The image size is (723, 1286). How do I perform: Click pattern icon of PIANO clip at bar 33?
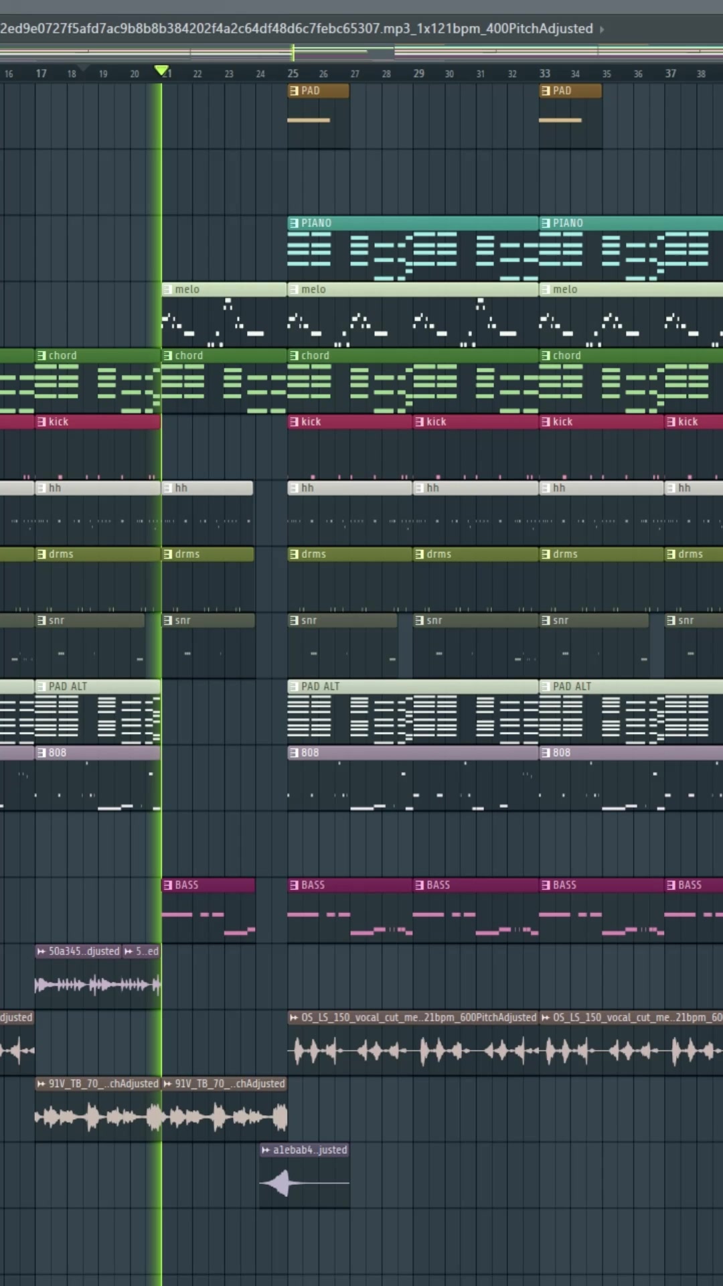[x=546, y=223]
